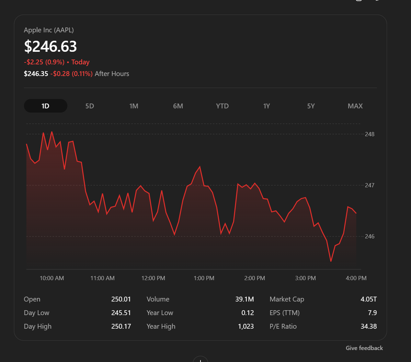Screen dimensions: 411x362
Task: Click the P/E Ratio value 34.38
Action: [369, 326]
